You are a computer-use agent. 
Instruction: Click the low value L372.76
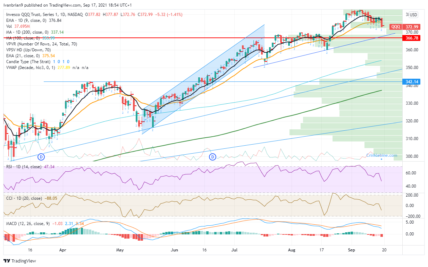pyautogui.click(x=128, y=14)
